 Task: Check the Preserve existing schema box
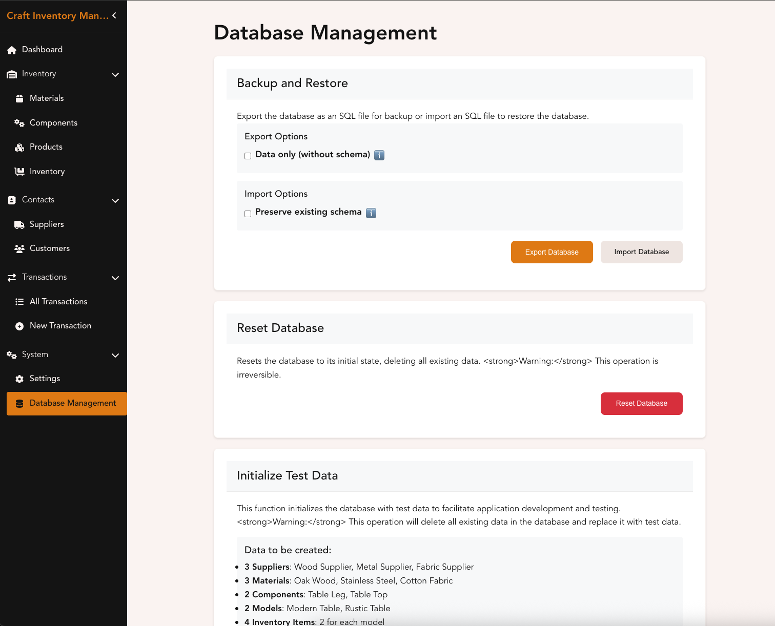(x=248, y=214)
